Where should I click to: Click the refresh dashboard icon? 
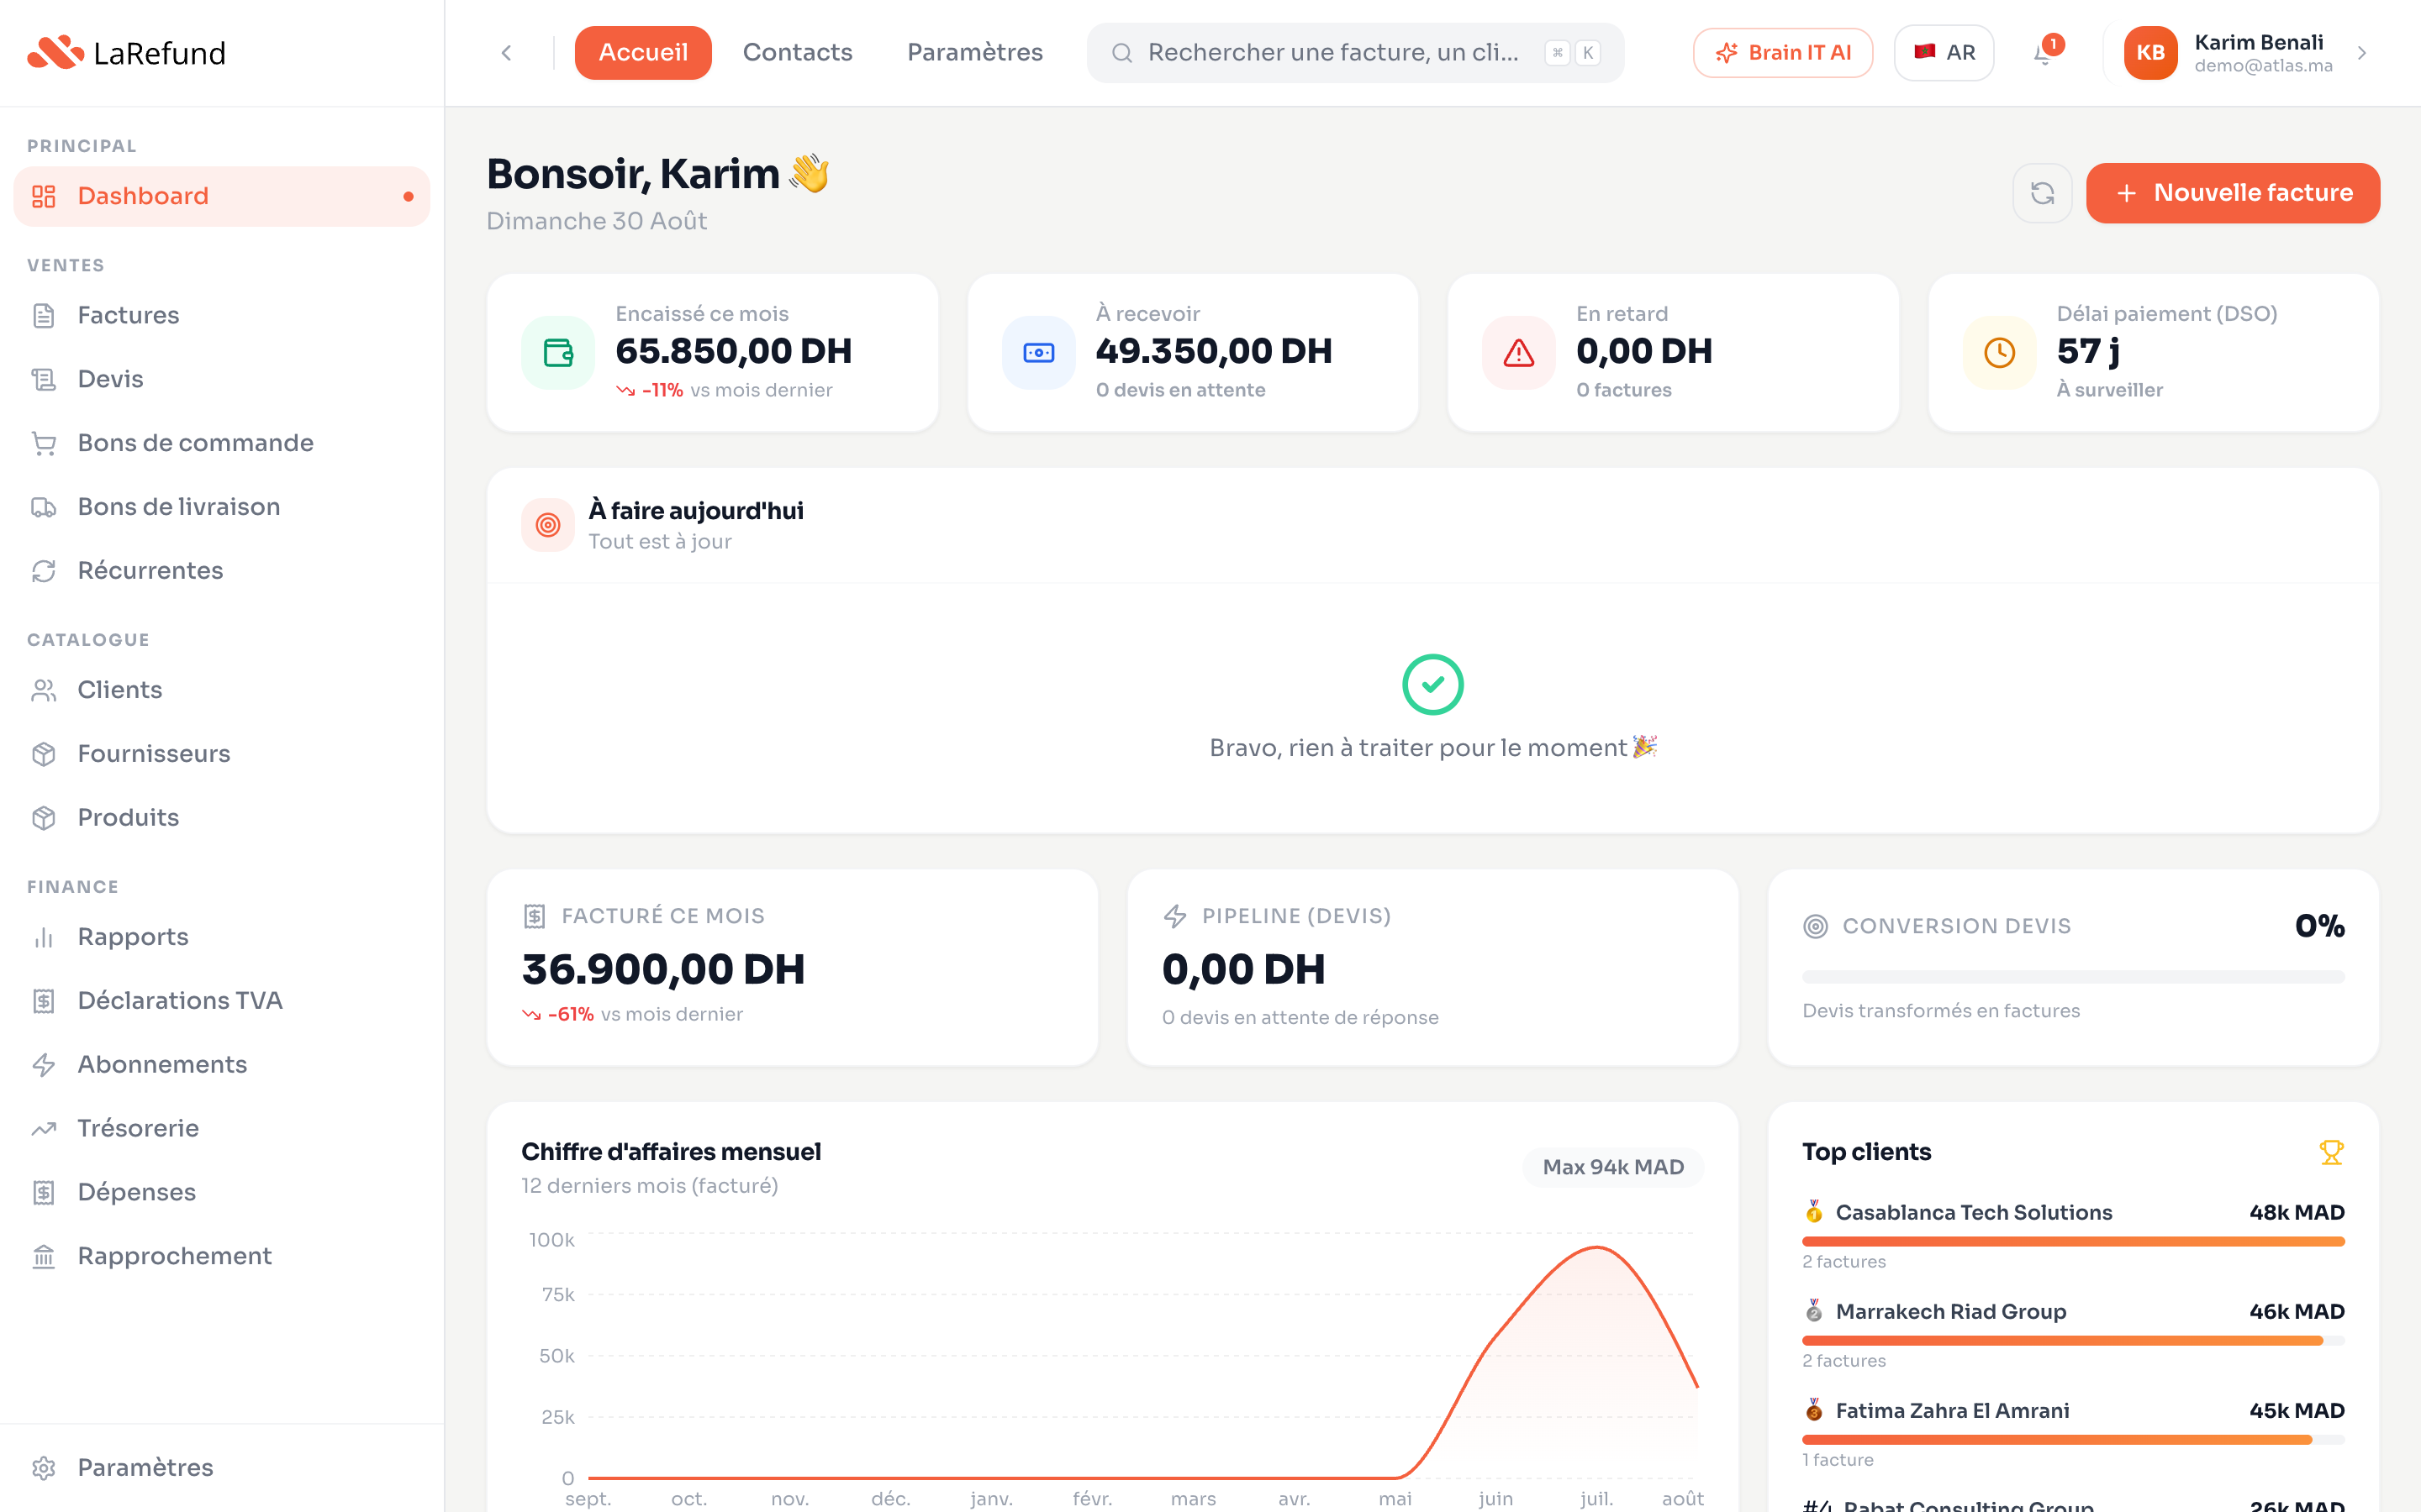click(2042, 193)
